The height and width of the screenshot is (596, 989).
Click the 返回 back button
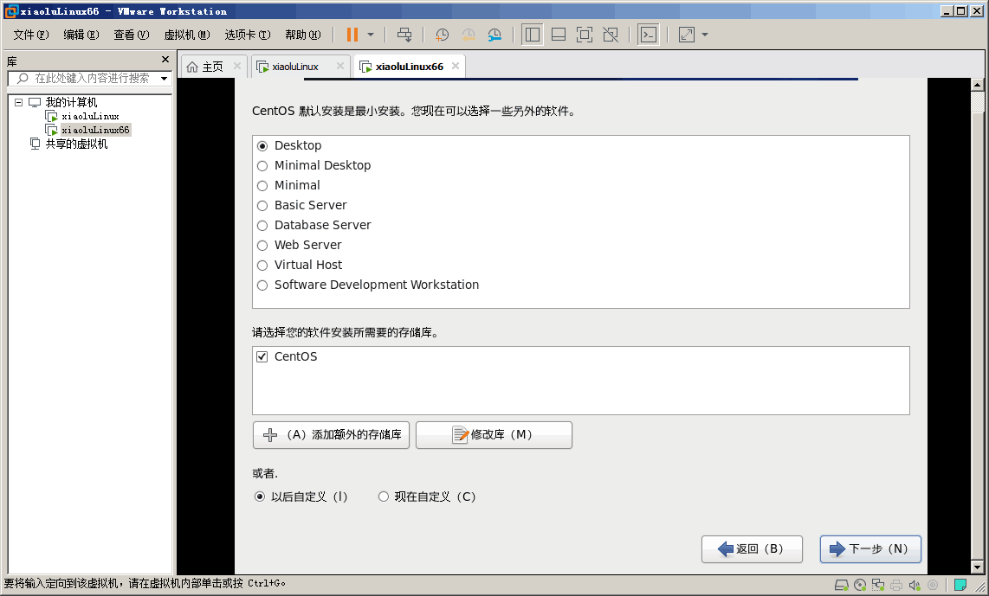click(752, 548)
